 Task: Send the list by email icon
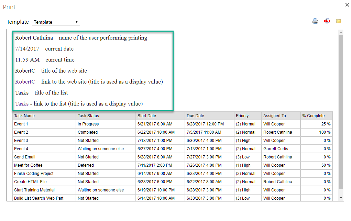click(x=339, y=21)
